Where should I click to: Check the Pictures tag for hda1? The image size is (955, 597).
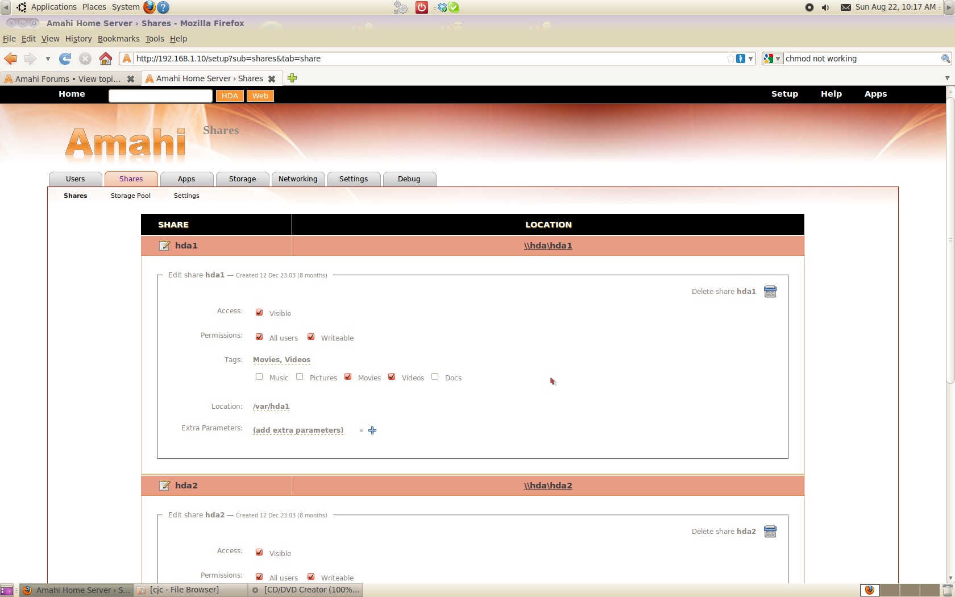tap(300, 376)
